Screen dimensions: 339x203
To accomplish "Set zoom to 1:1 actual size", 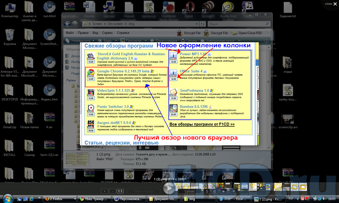I will click(120, 191).
